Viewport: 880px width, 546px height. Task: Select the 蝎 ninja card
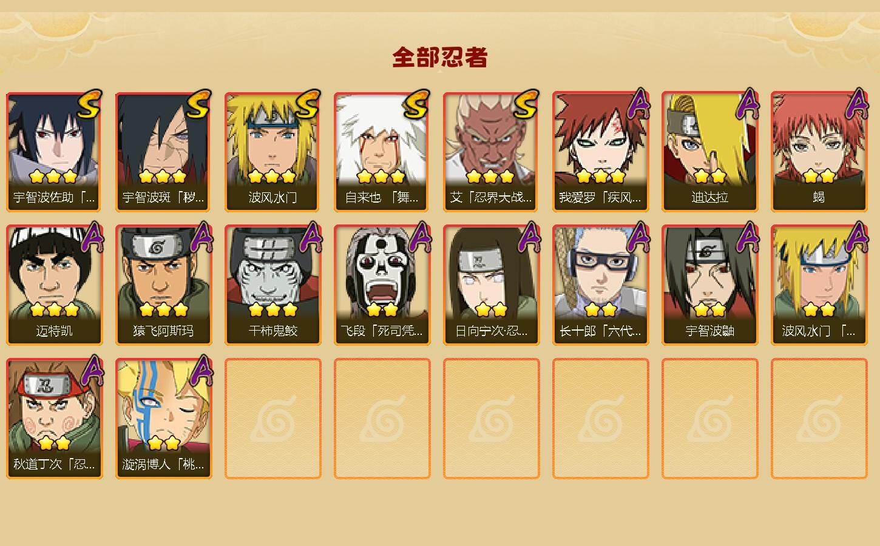[x=819, y=152]
